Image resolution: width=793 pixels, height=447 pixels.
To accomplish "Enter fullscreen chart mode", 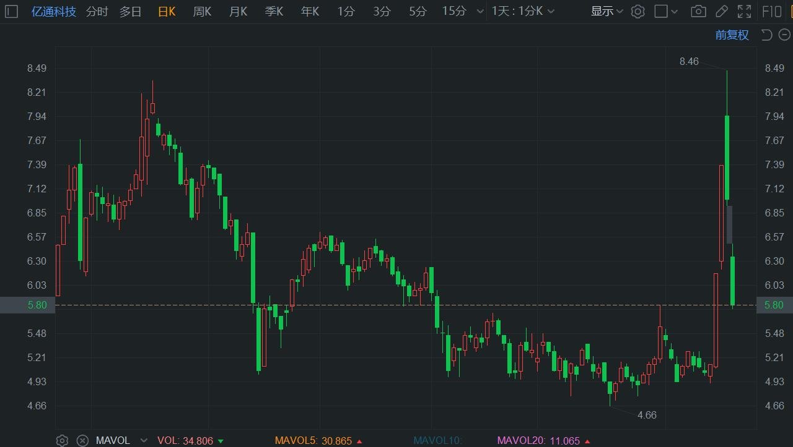I will tap(745, 11).
